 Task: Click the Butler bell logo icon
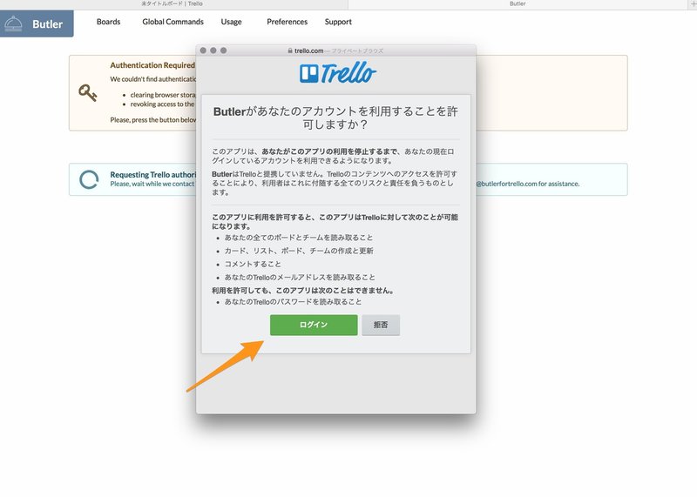(x=13, y=24)
